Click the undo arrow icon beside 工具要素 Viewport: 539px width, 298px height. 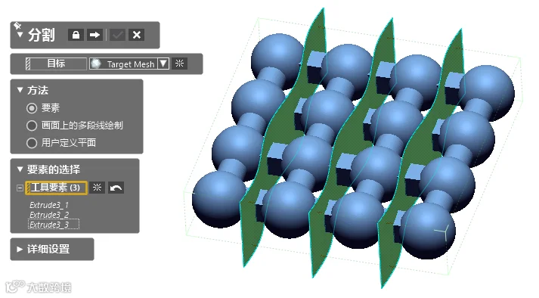116,188
